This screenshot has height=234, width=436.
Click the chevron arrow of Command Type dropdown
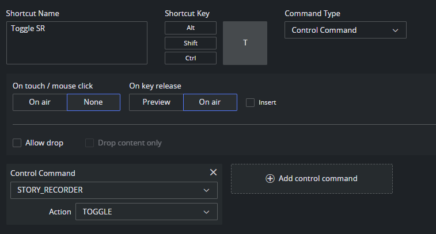[x=395, y=30]
